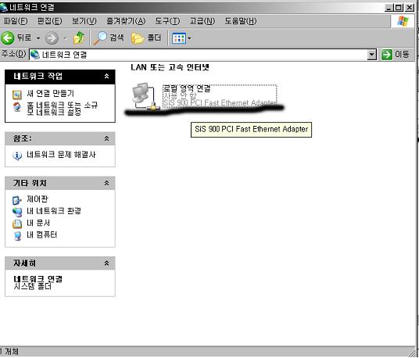Click the Control Panel icon link

(x=17, y=200)
